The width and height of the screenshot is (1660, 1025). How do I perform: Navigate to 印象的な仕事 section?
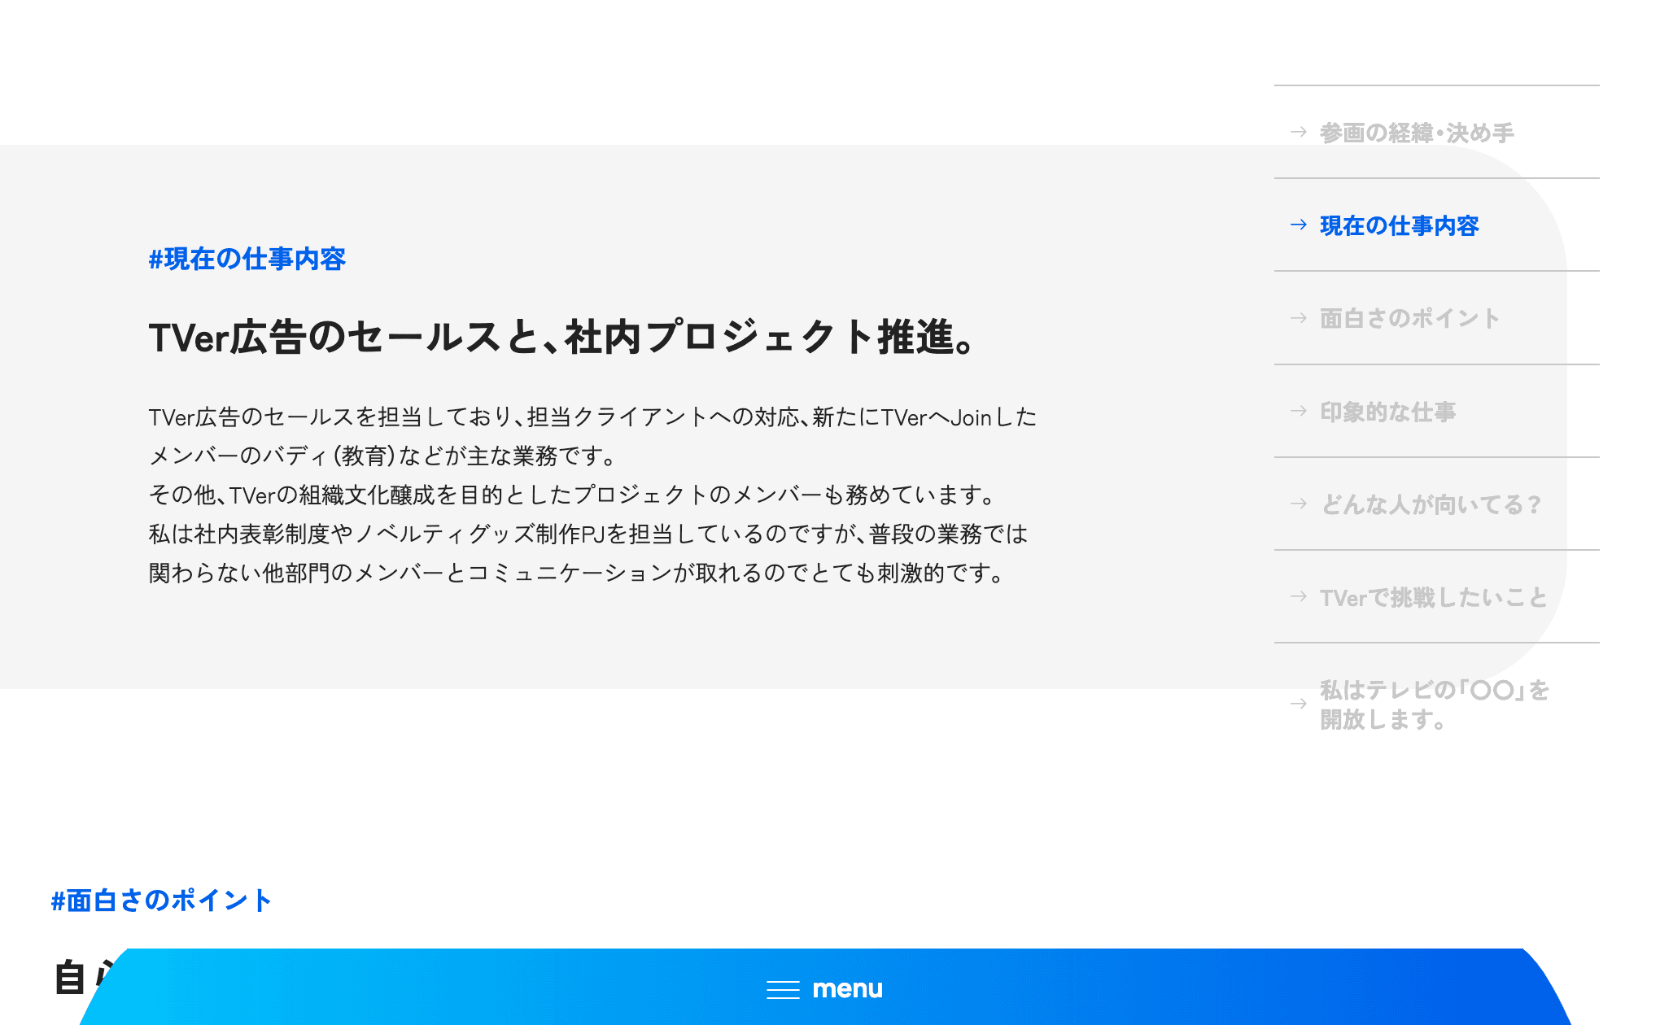[1387, 412]
